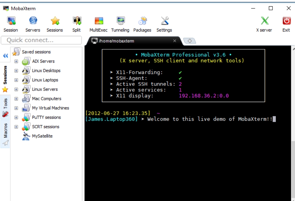Screen dimensions: 295x201
Task: Collapse the sidebar with the double-chevron arrow
Action: [5, 56]
